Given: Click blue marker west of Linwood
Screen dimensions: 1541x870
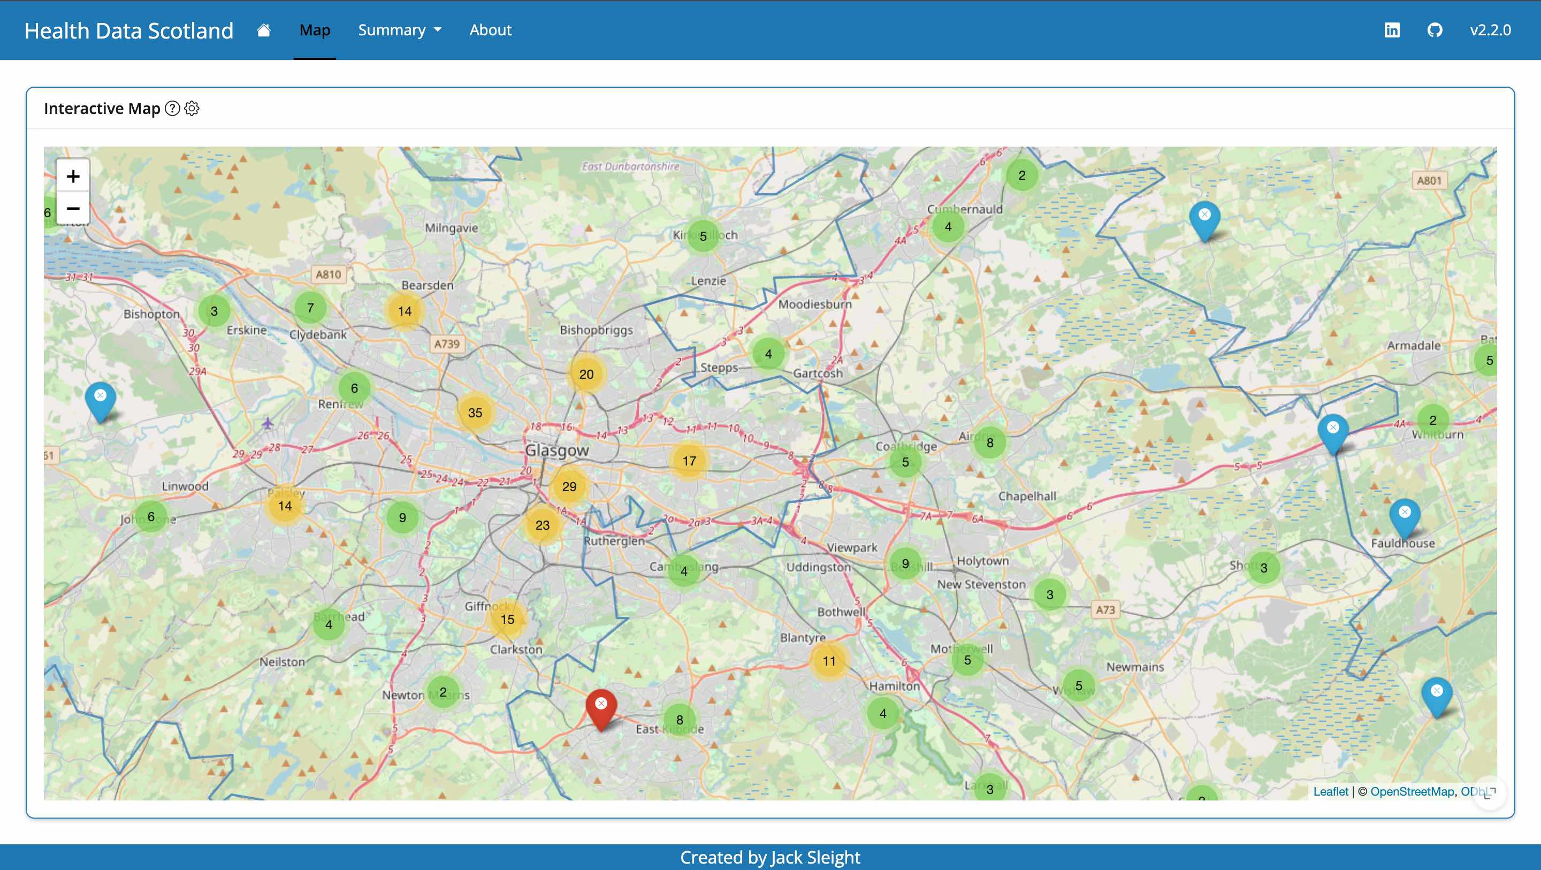Looking at the screenshot, I should tap(101, 400).
